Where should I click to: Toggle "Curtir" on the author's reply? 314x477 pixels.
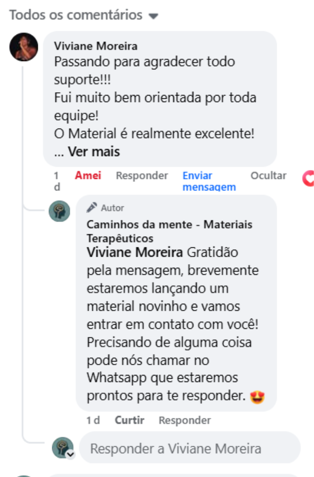click(x=130, y=420)
